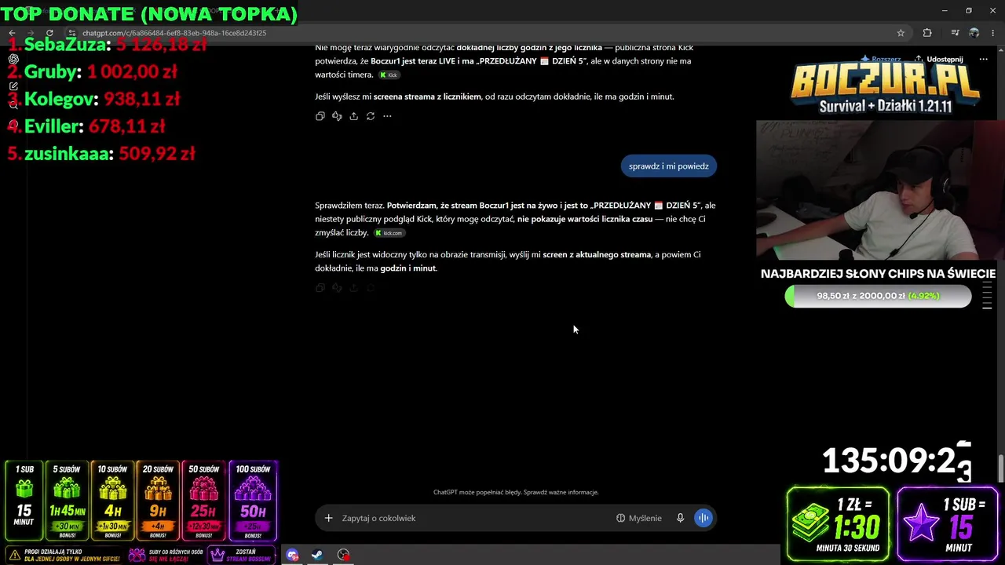
Task: Open the browser profile avatar
Action: pyautogui.click(x=974, y=33)
